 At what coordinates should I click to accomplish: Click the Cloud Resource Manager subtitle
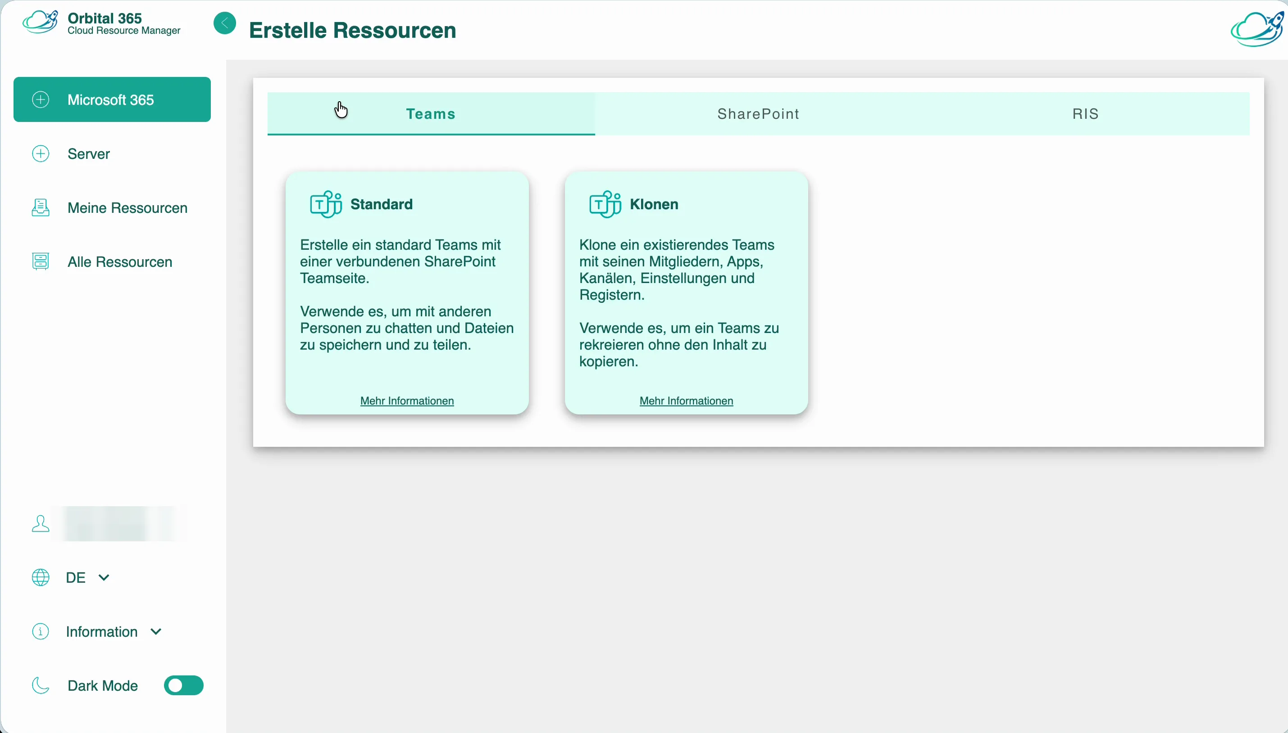[x=124, y=31]
